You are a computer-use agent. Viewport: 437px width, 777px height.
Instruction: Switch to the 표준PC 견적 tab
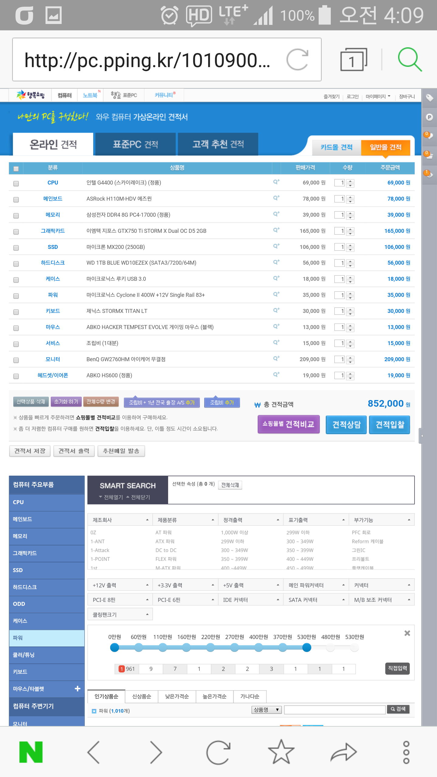click(135, 144)
